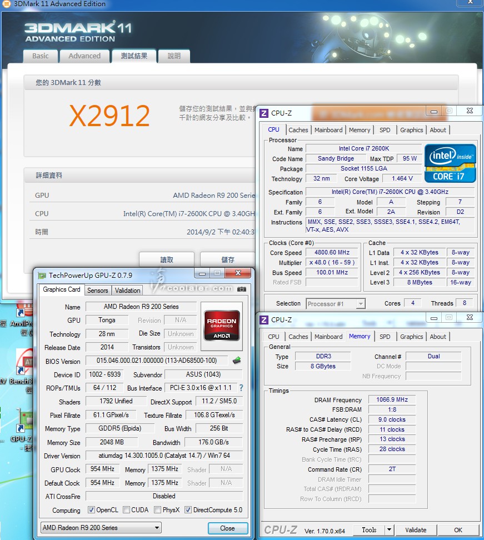Click the Radeon Graphics AMD logo
Image resolution: width=484 pixels, height=540 pixels.
pyautogui.click(x=222, y=326)
